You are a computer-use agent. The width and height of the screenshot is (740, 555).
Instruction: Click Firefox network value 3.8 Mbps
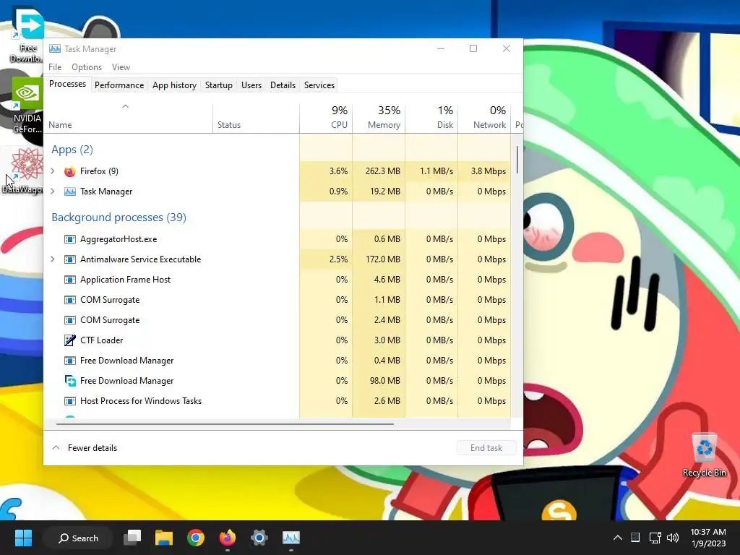488,171
